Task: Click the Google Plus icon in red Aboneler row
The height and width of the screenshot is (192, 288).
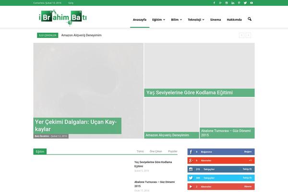Action: point(191,160)
